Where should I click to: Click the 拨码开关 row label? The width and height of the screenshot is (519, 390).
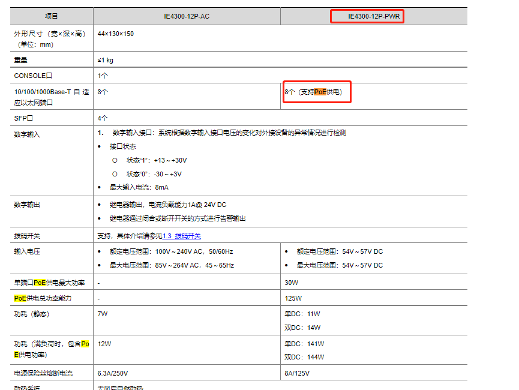pos(27,236)
